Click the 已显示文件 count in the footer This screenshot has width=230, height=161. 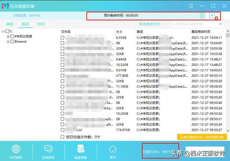(x=157, y=152)
